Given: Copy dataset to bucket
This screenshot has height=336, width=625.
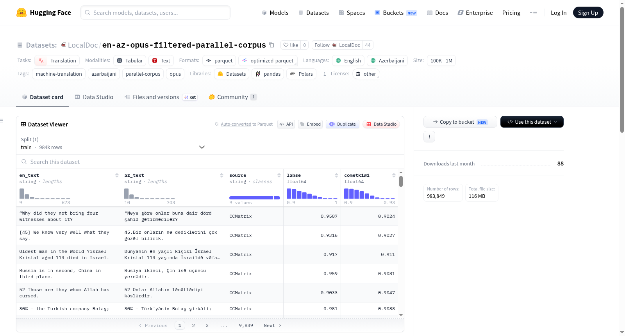Looking at the screenshot, I should click(460, 122).
